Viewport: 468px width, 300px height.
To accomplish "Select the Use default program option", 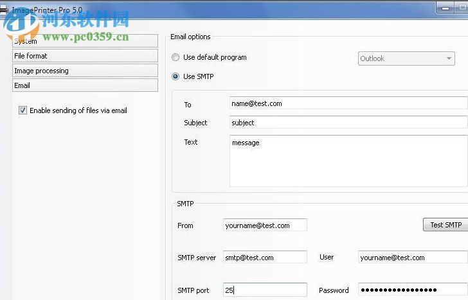I will tap(175, 57).
